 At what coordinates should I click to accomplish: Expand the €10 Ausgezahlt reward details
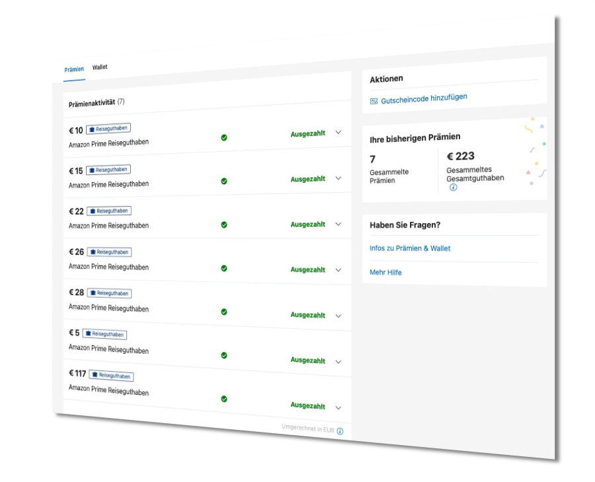coord(338,133)
